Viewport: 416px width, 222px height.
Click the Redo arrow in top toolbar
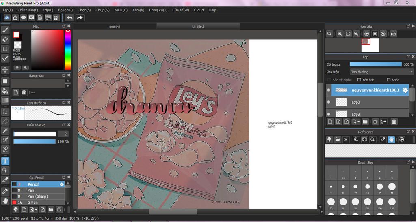pos(80,18)
